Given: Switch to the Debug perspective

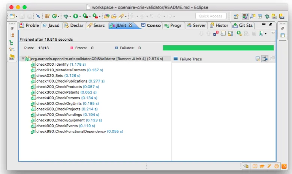Looking at the screenshot, I should pos(267,16).
